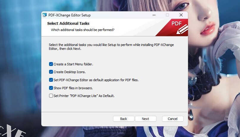Image resolution: width=240 pixels, height=137 pixels.
Task: Return to the previous step with Back
Action: (123, 119)
